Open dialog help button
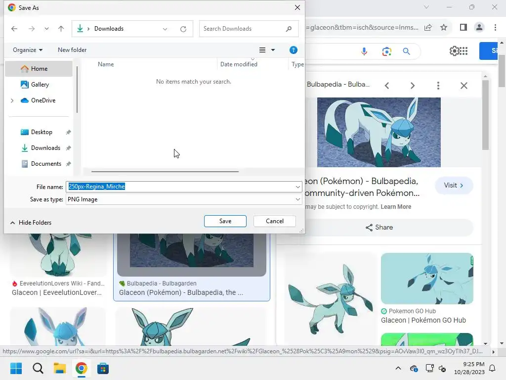 [x=294, y=50]
